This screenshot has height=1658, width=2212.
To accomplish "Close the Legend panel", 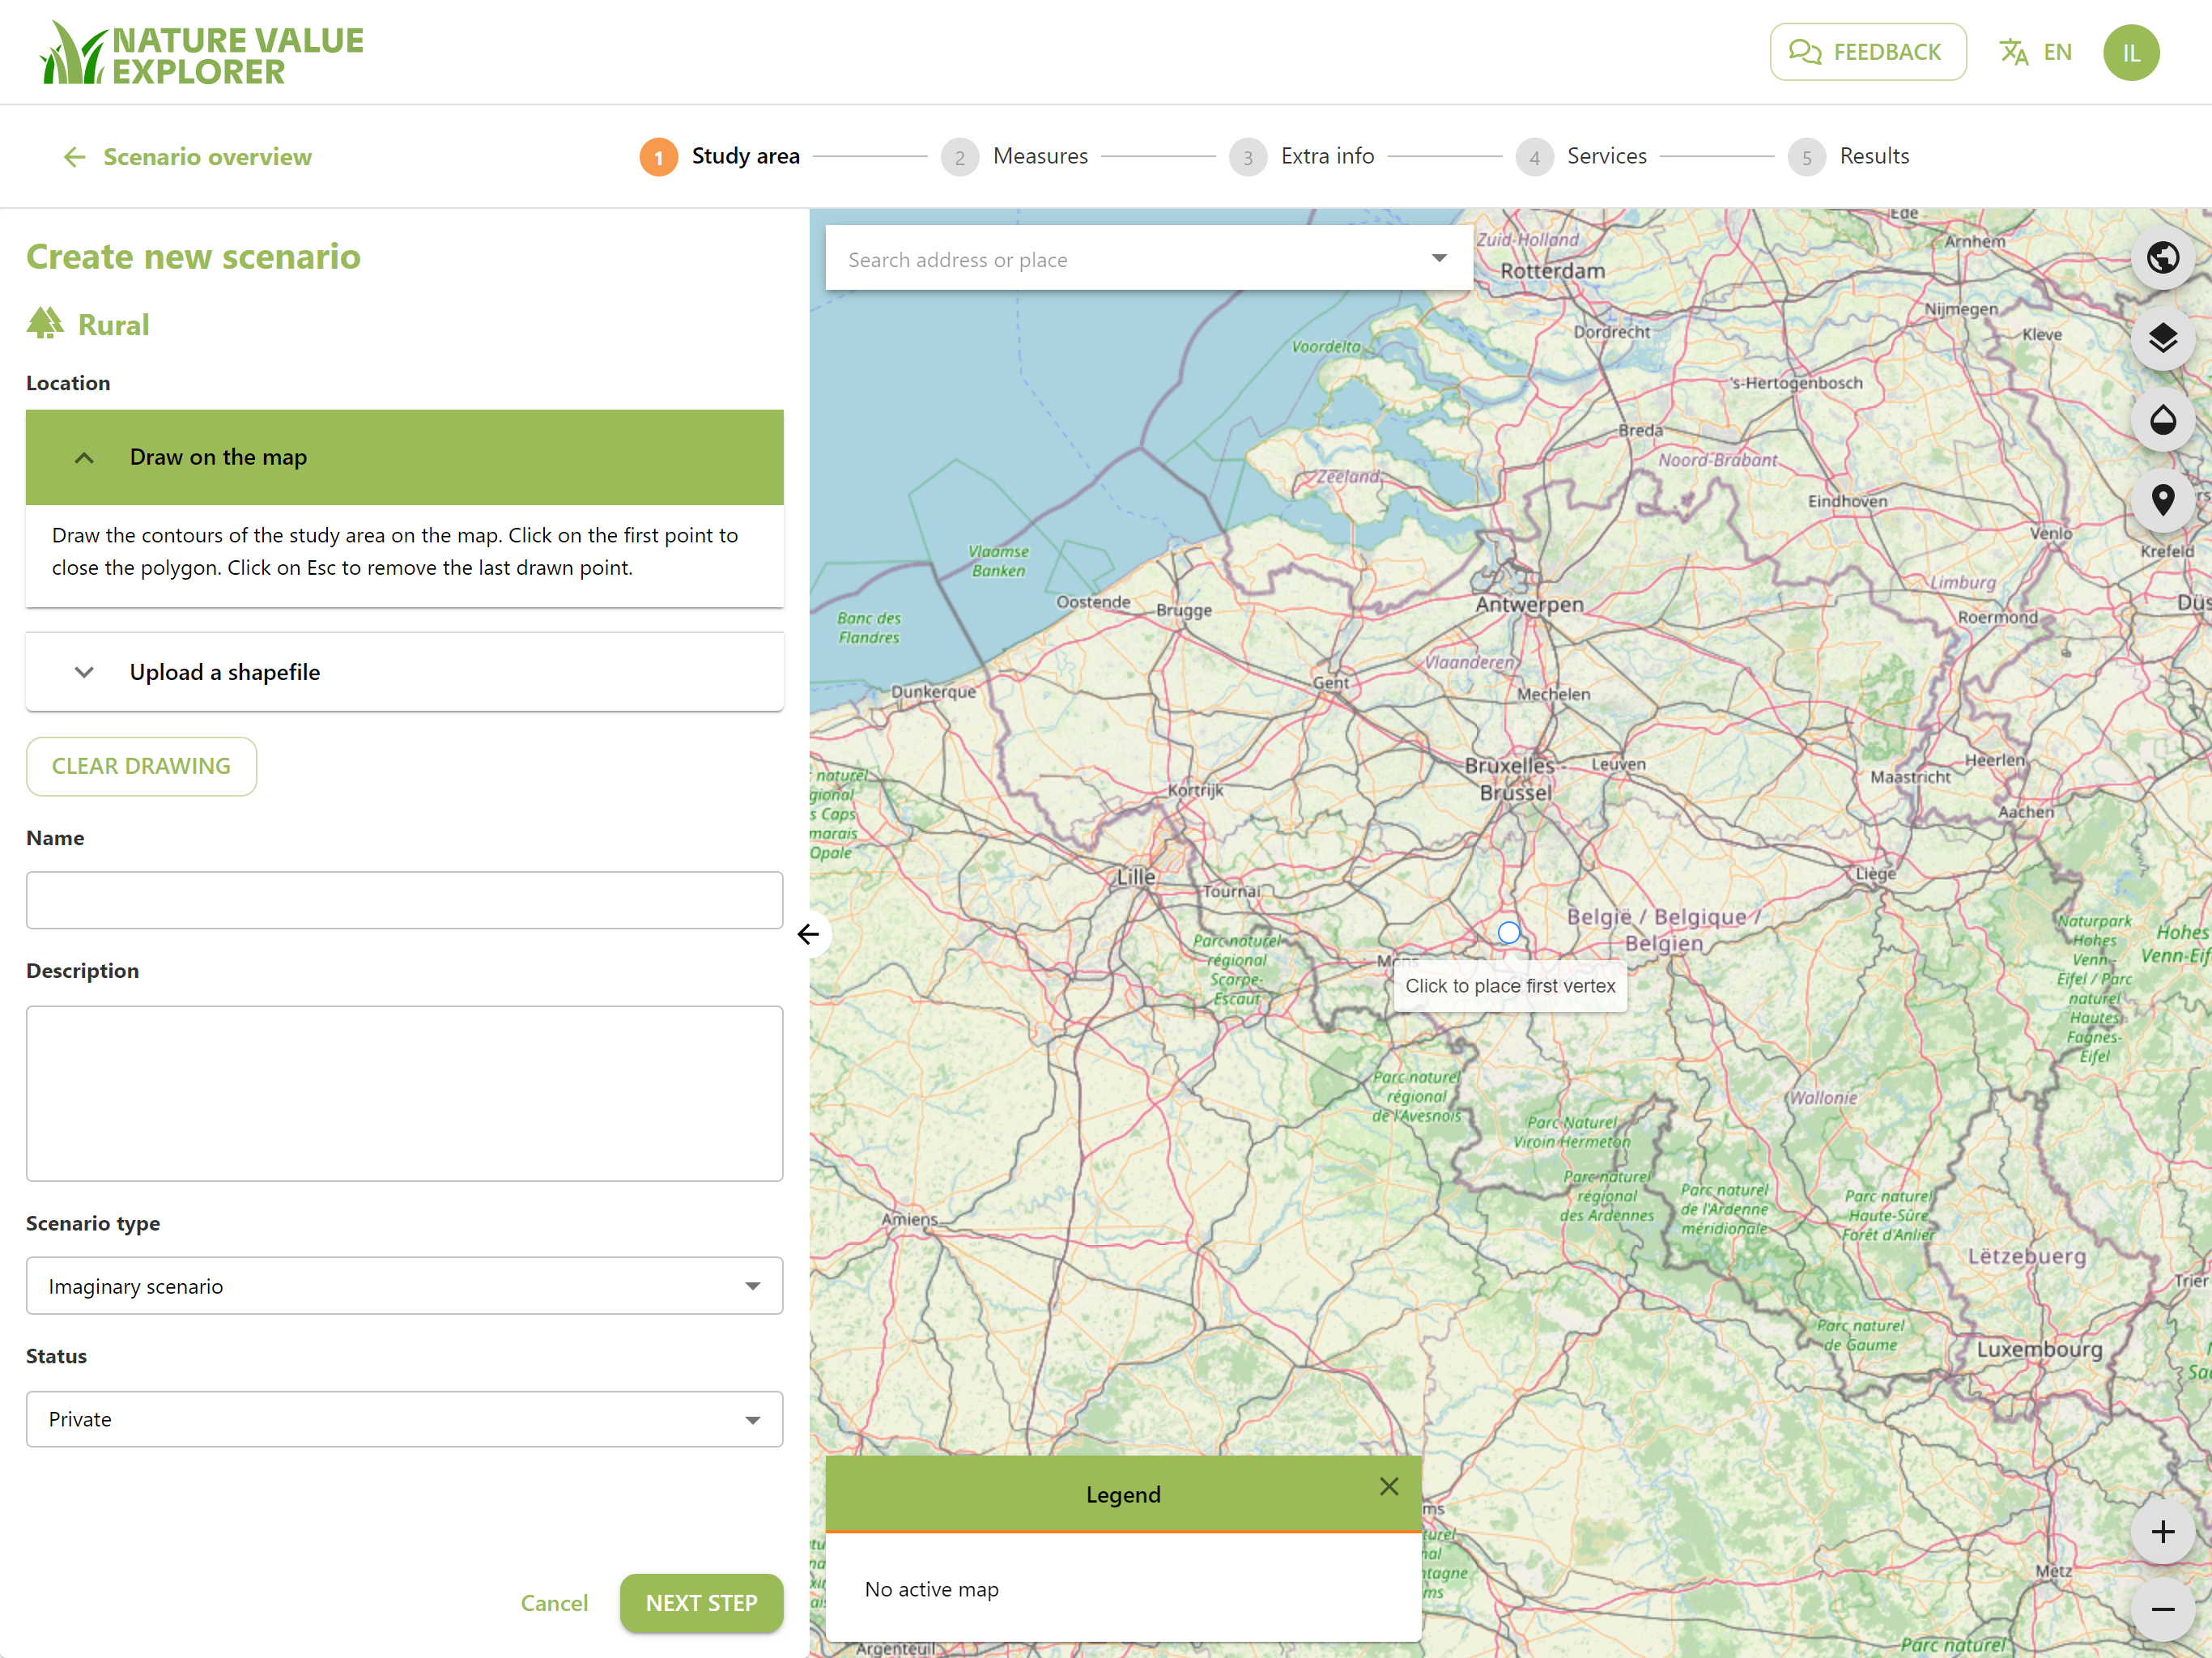I will click(1389, 1486).
